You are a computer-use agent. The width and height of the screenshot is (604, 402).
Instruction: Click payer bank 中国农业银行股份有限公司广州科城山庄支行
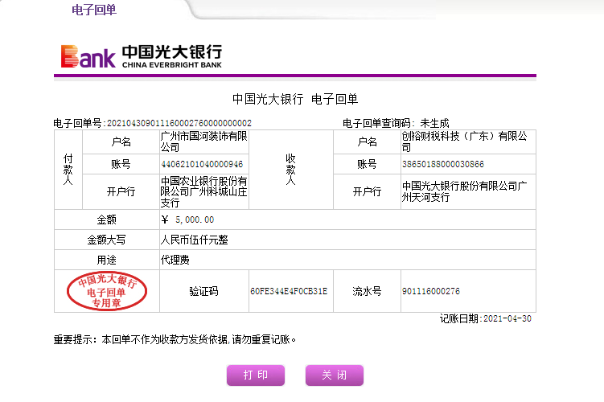click(x=204, y=192)
